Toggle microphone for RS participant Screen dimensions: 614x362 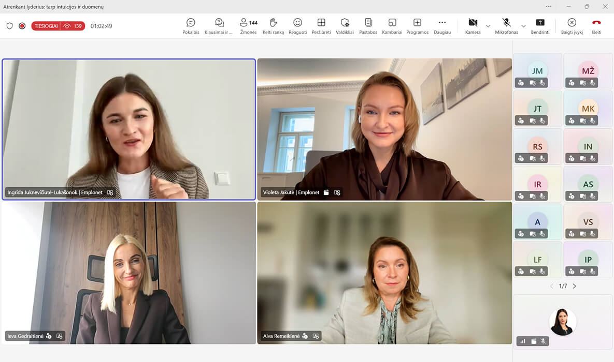click(x=542, y=158)
